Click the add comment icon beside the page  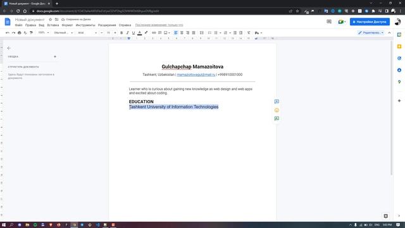[277, 101]
